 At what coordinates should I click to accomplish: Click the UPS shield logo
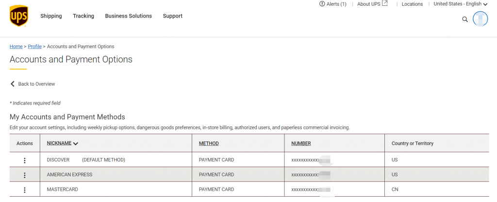click(x=19, y=16)
